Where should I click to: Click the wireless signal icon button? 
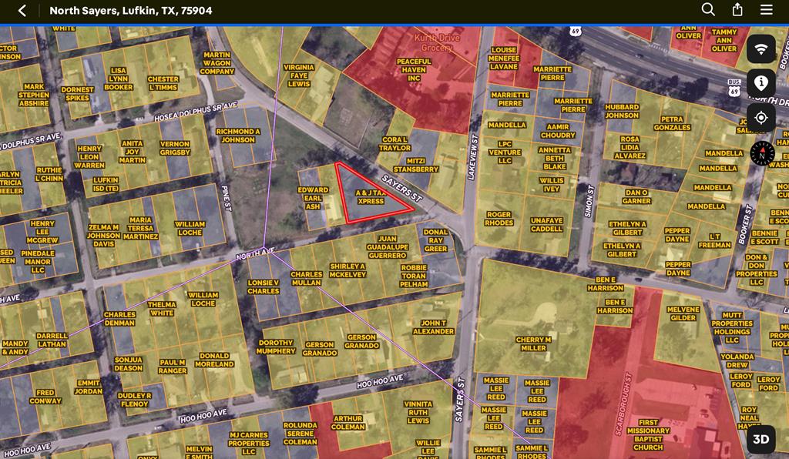tap(760, 49)
